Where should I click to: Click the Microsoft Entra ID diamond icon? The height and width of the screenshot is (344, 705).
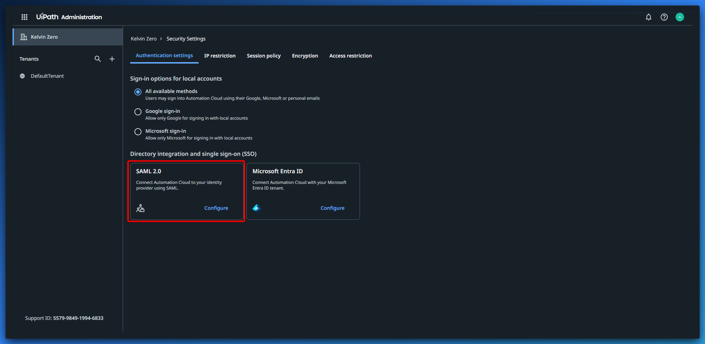pyautogui.click(x=257, y=208)
